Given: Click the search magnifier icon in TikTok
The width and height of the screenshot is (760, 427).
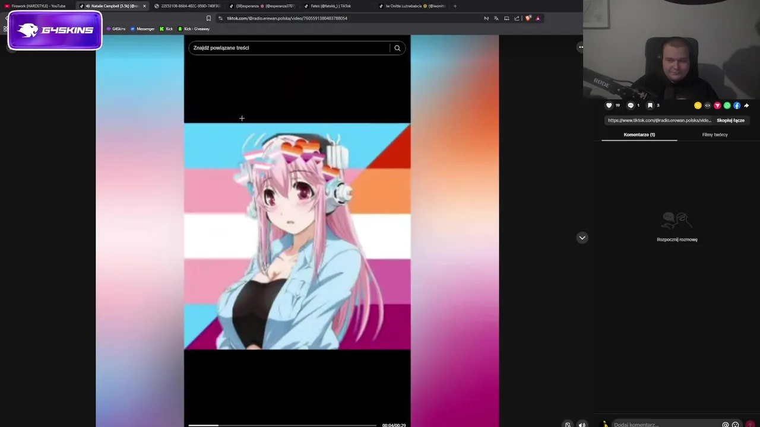Looking at the screenshot, I should click(x=397, y=48).
